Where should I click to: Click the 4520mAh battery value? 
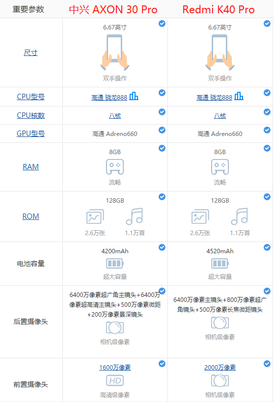pos(220,251)
